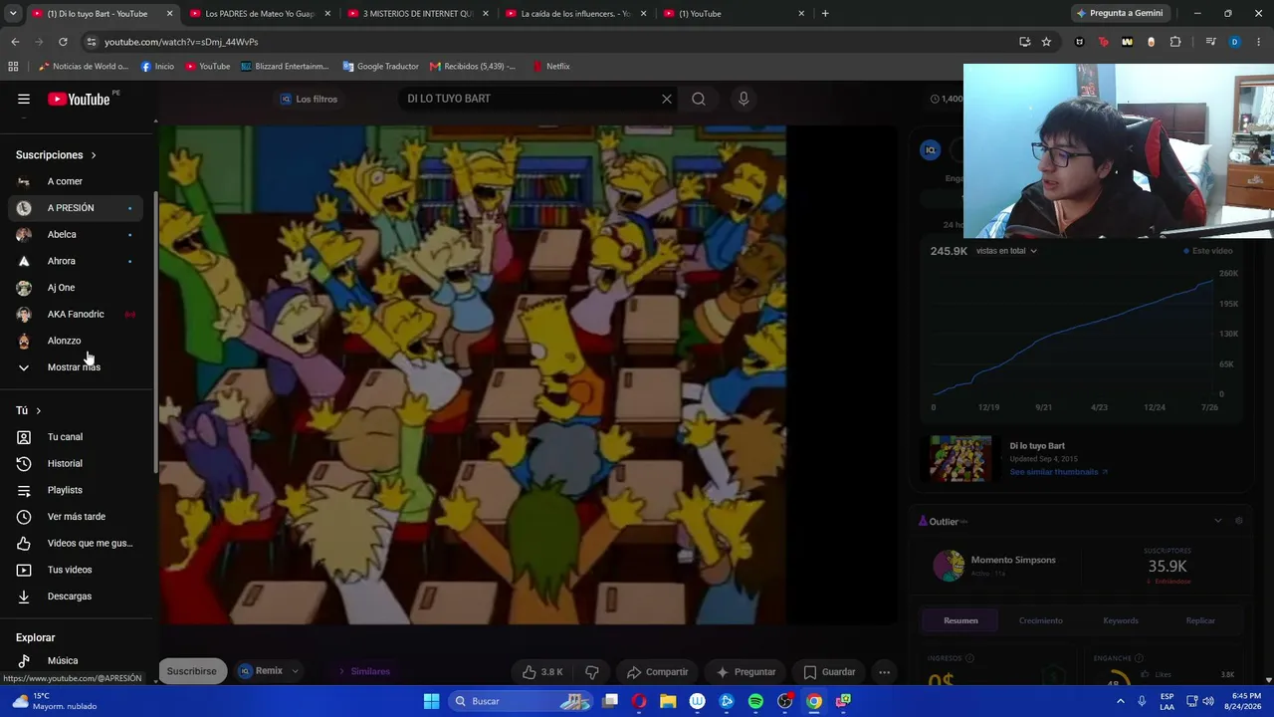Screen dimensions: 1274x717
Task: Click the DI LO TUYO BART search field
Action: pos(528,99)
